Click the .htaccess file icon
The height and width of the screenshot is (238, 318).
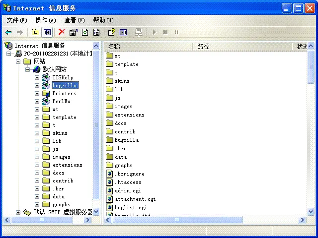[110, 182]
